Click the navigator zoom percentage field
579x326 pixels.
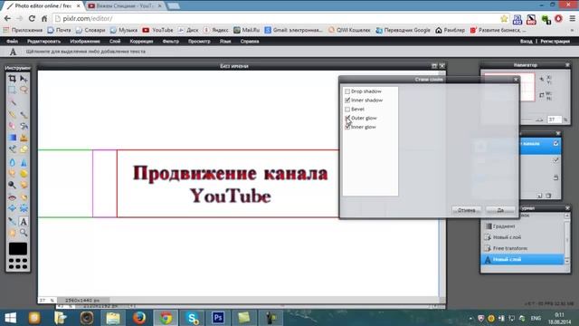tap(554, 120)
